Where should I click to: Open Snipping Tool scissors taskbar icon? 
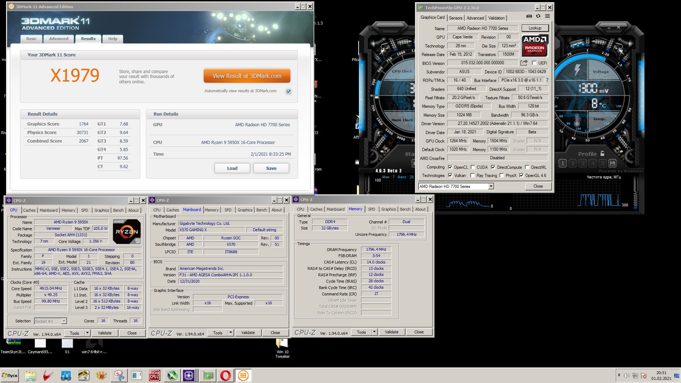(119, 376)
